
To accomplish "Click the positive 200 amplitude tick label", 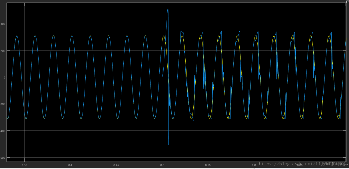I will coord(3,50).
